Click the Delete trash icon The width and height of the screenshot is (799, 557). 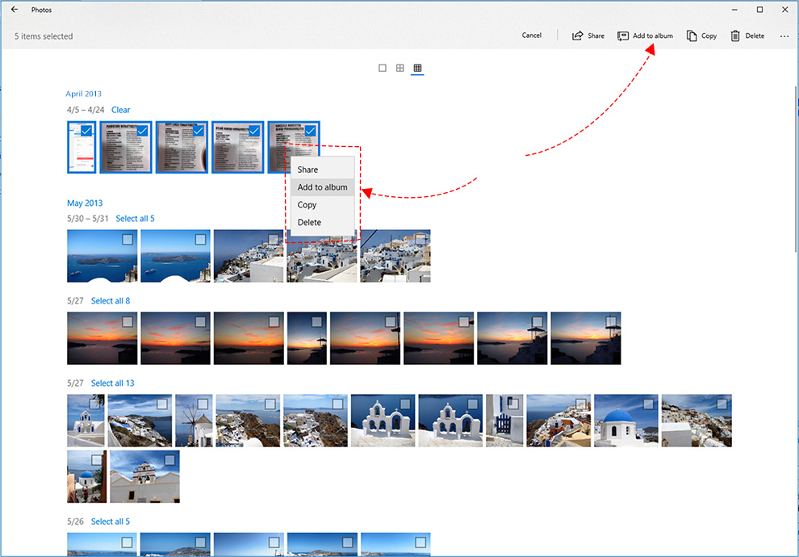coord(734,36)
